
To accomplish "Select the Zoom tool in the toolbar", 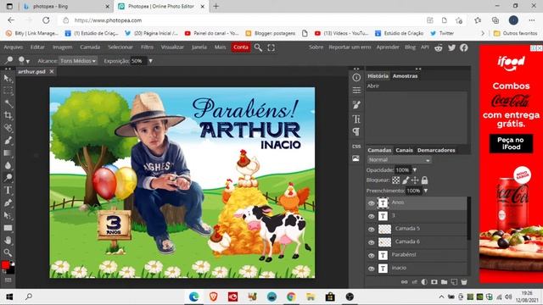I will click(x=8, y=252).
